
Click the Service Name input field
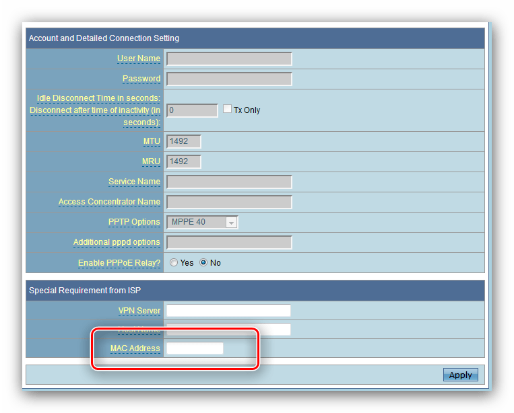coord(229,182)
